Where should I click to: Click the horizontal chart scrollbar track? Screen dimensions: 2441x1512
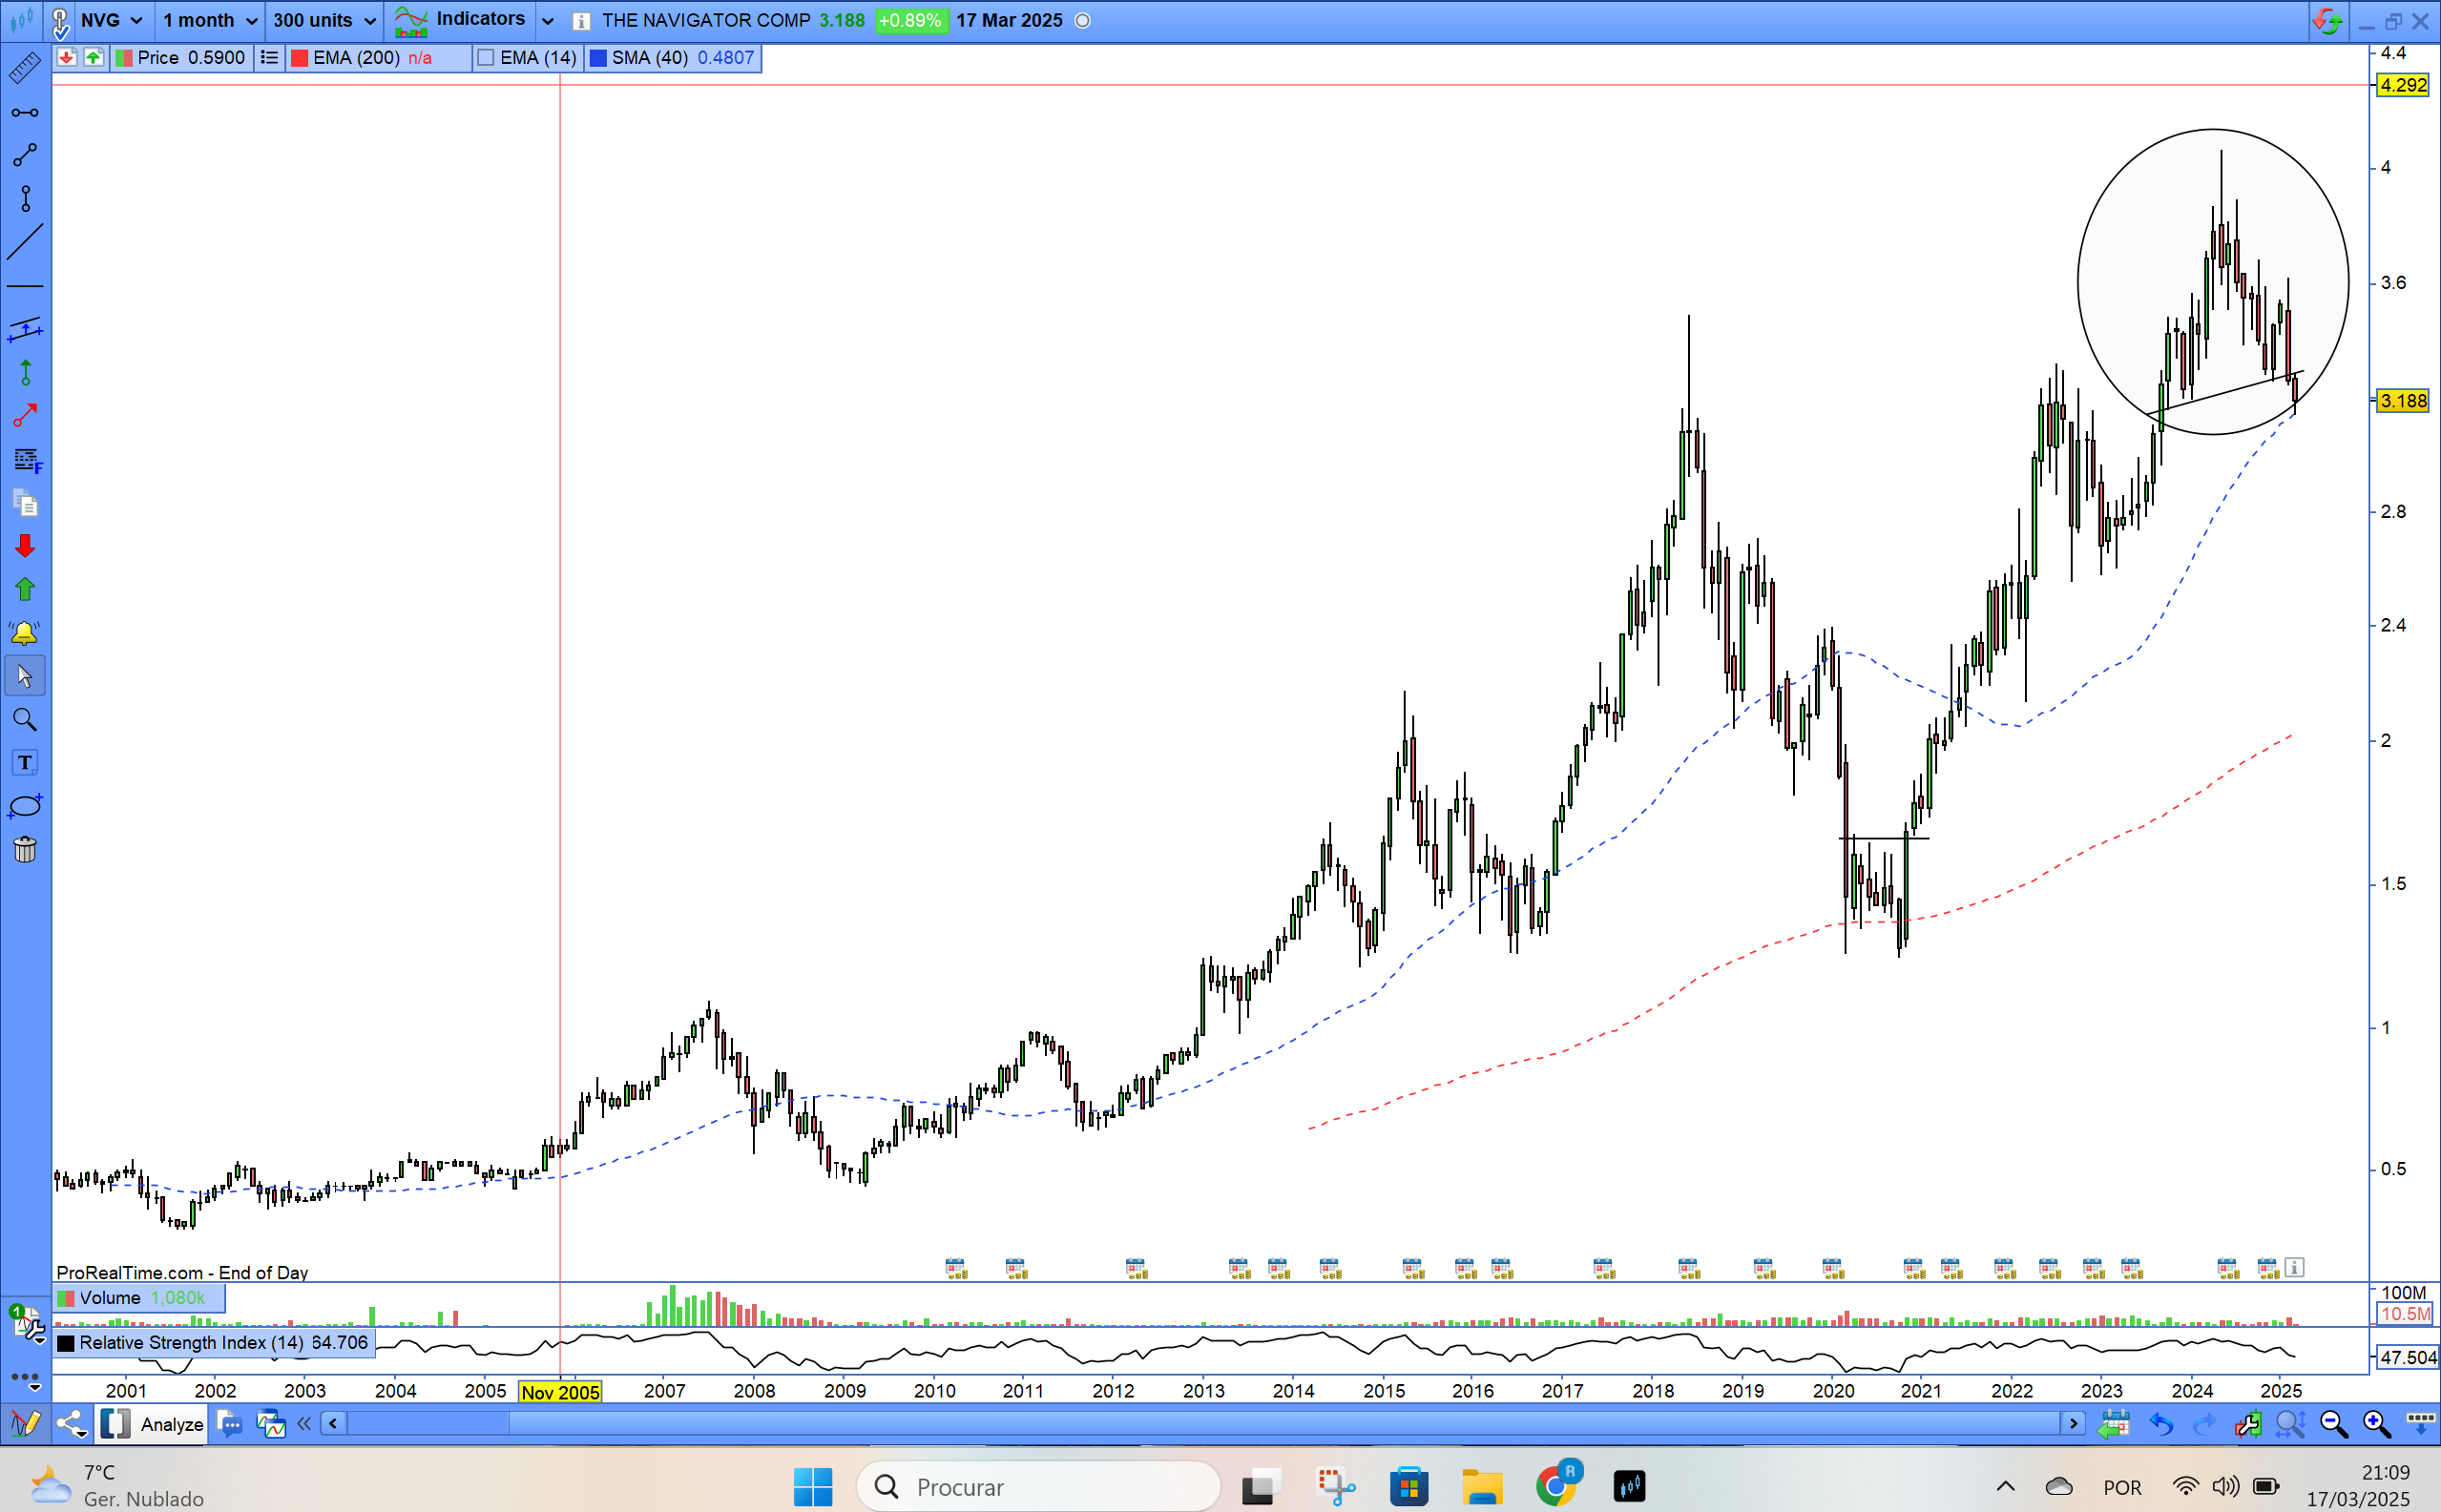pyautogui.click(x=1200, y=1423)
